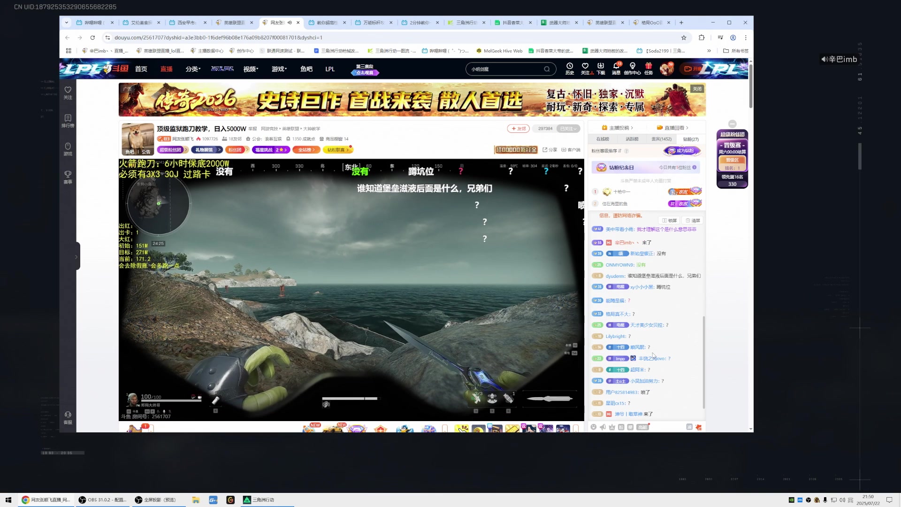Click 开播 start streaming button

coord(693,69)
